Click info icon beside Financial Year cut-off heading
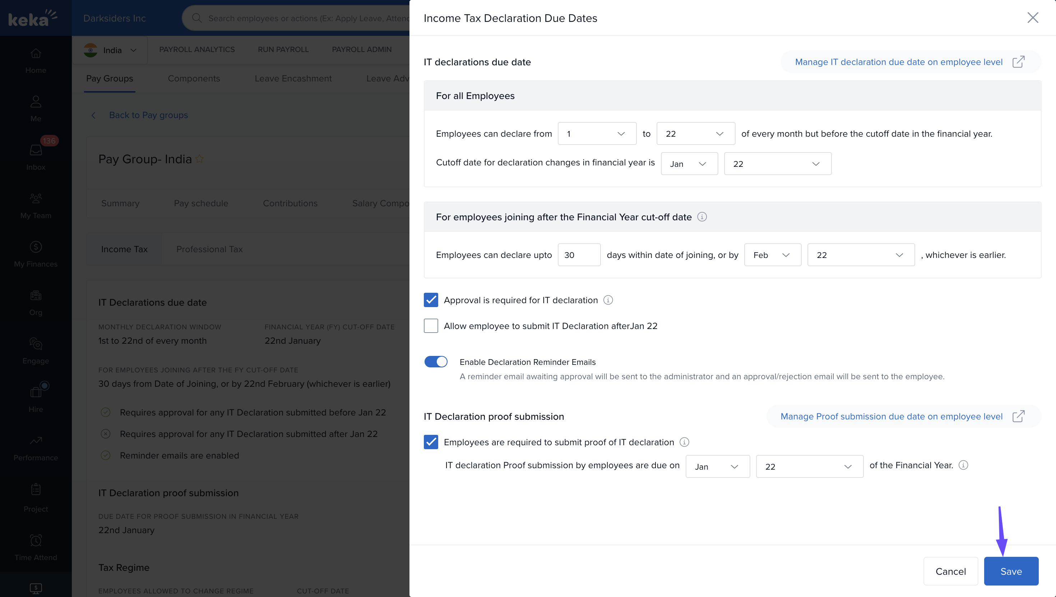The image size is (1056, 597). tap(702, 217)
